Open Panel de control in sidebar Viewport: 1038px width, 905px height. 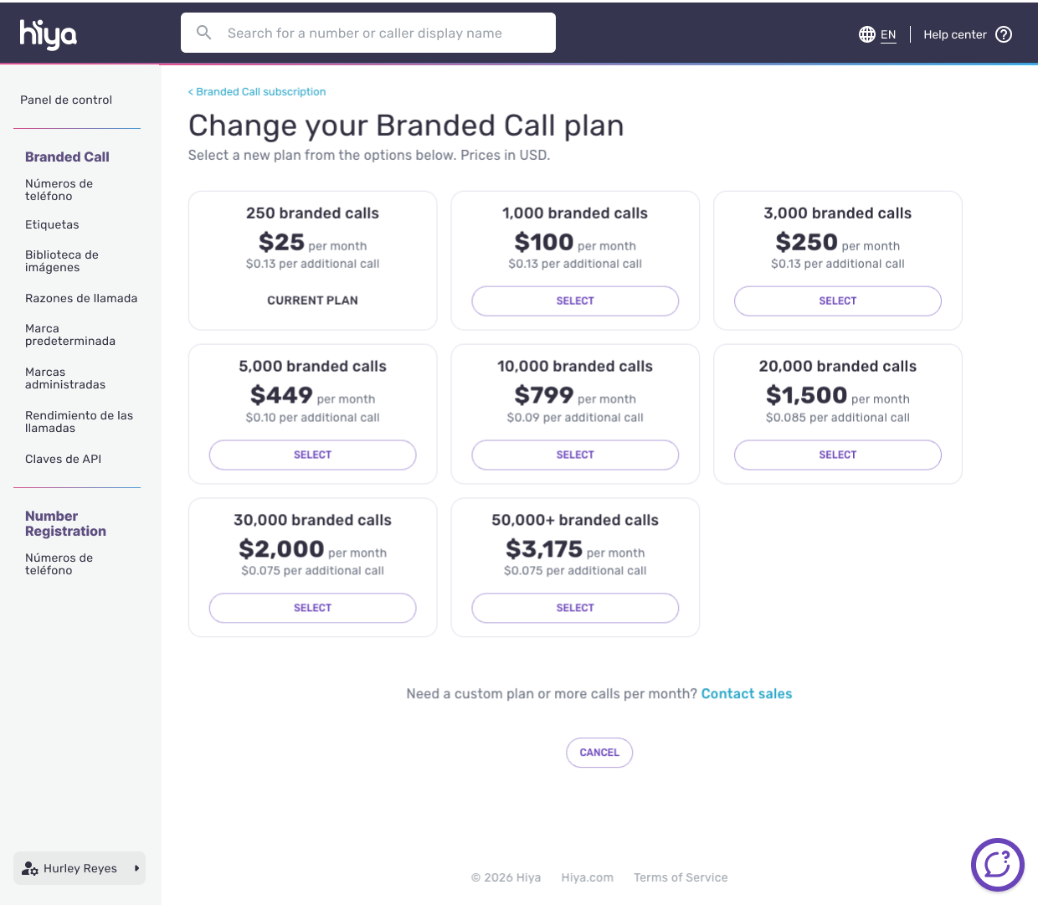tap(66, 100)
